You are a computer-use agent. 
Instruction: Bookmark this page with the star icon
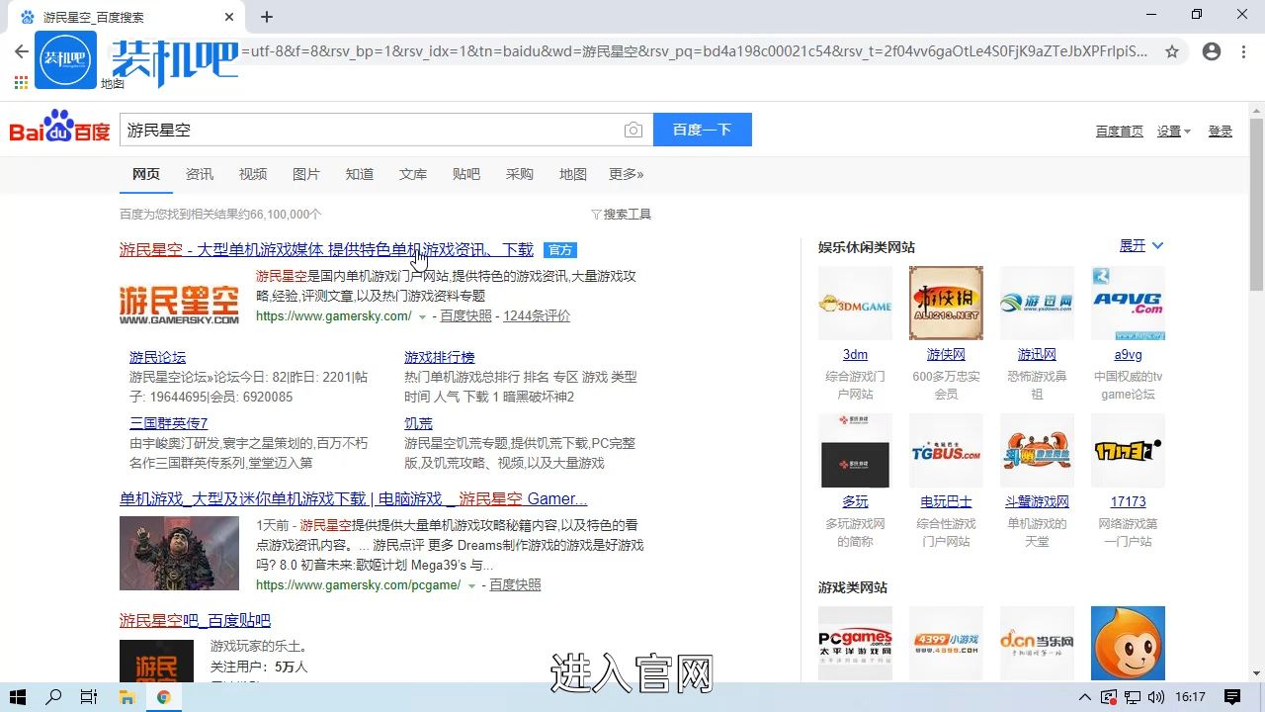tap(1173, 51)
